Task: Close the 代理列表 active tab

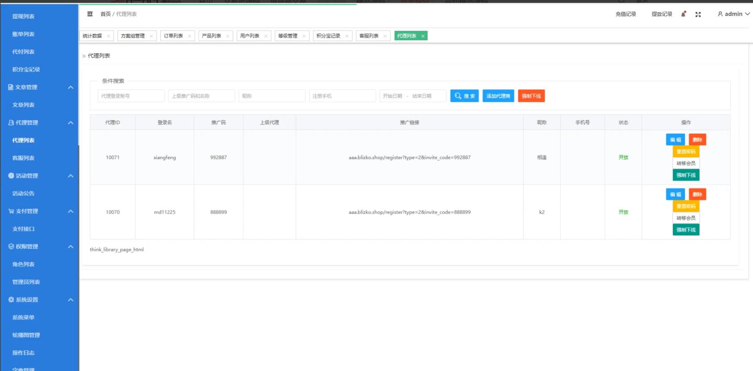Action: point(423,36)
